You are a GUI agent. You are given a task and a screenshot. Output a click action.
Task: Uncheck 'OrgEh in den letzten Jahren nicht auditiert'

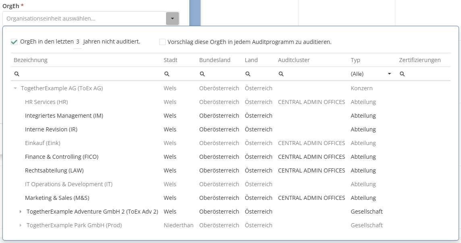coord(15,42)
